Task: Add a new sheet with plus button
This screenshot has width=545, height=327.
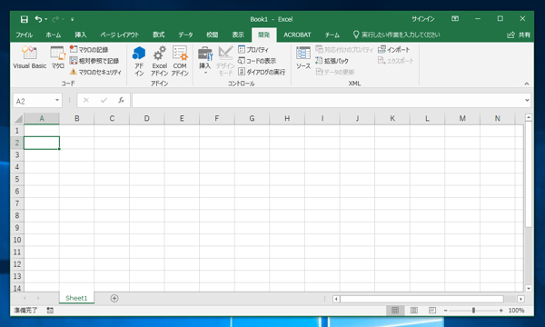Action: 114,298
